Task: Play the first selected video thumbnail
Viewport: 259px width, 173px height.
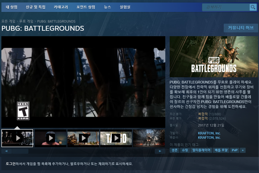Action: [17, 138]
